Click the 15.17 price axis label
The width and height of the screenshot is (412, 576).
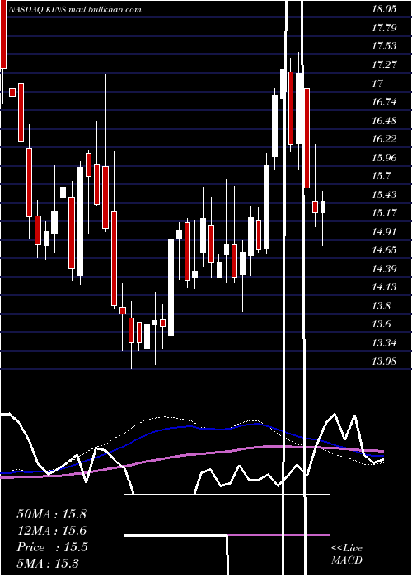click(x=384, y=213)
